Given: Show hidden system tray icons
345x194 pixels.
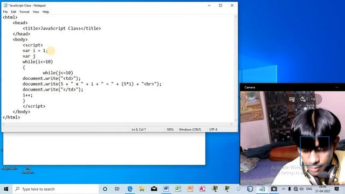Looking at the screenshot, I should pos(284,189).
